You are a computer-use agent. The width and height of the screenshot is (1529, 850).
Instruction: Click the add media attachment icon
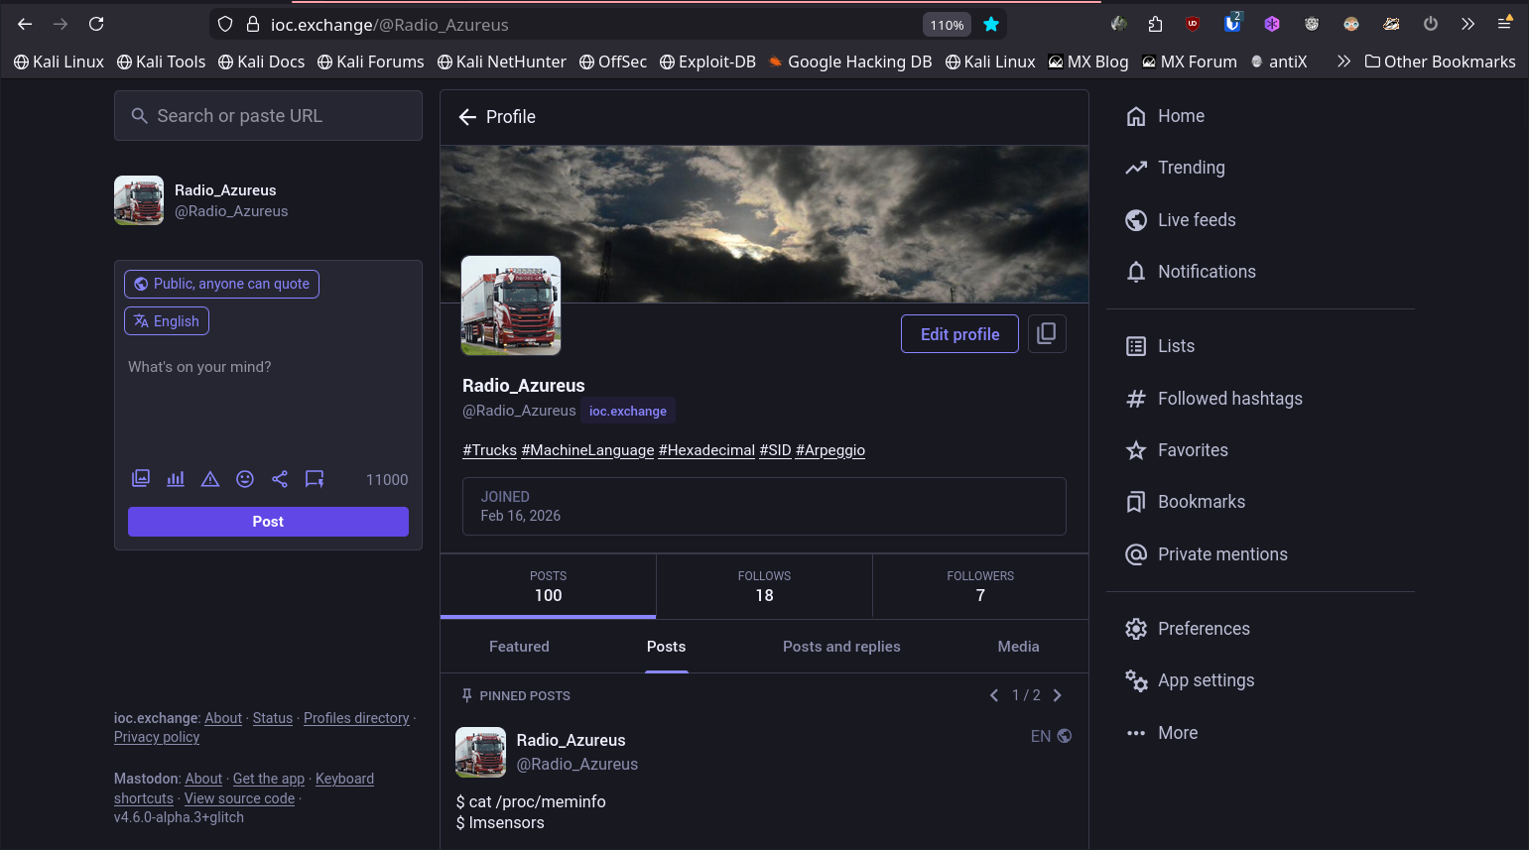pyautogui.click(x=141, y=479)
